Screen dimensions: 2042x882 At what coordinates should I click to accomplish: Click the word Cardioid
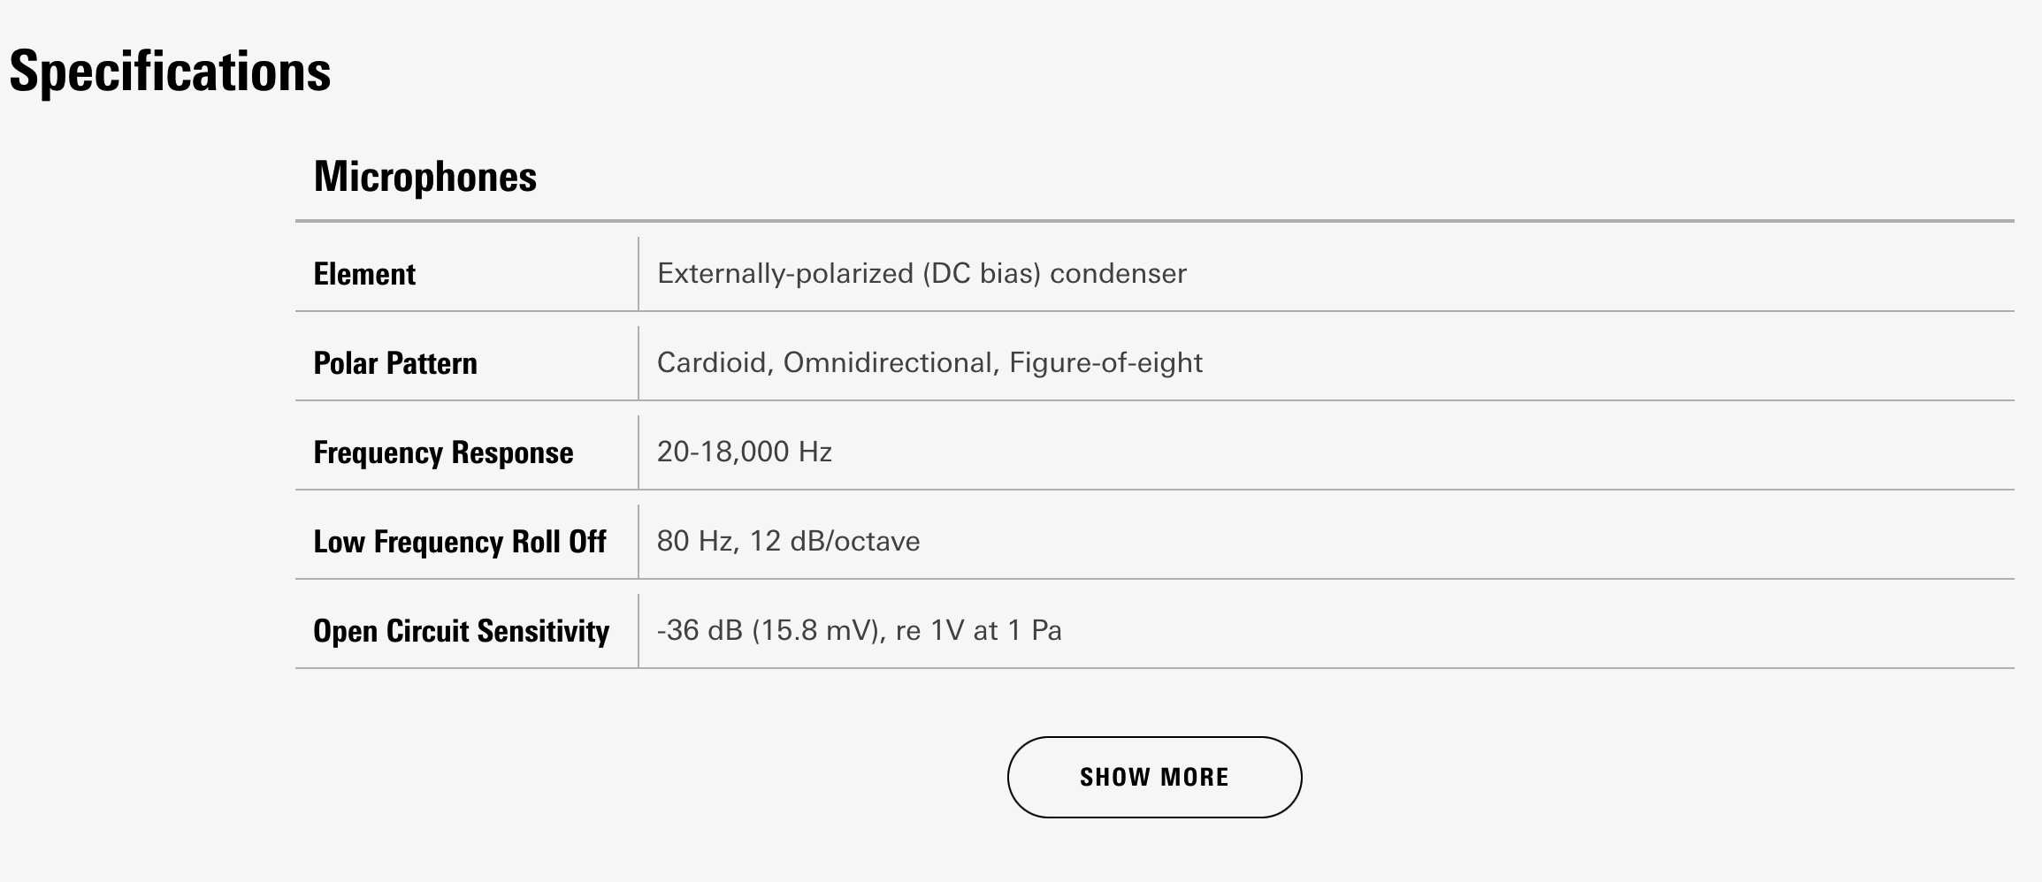click(x=711, y=363)
